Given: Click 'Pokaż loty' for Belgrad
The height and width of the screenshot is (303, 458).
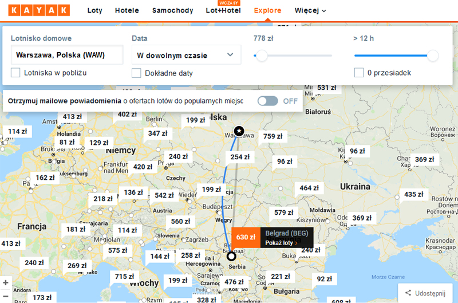Looking at the screenshot, I should pyautogui.click(x=281, y=243).
